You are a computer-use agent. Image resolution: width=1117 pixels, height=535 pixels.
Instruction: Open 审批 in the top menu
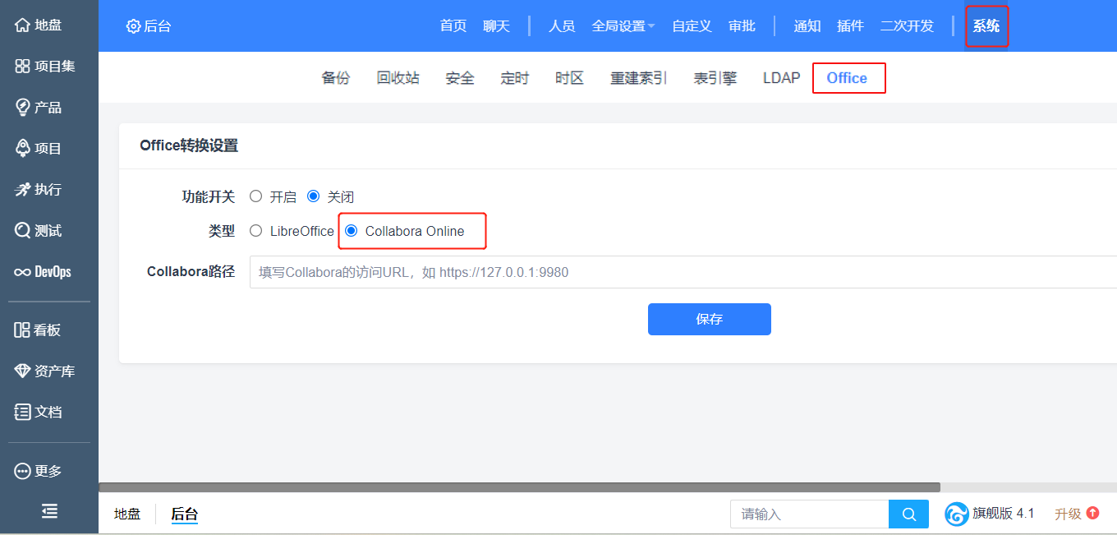click(742, 26)
